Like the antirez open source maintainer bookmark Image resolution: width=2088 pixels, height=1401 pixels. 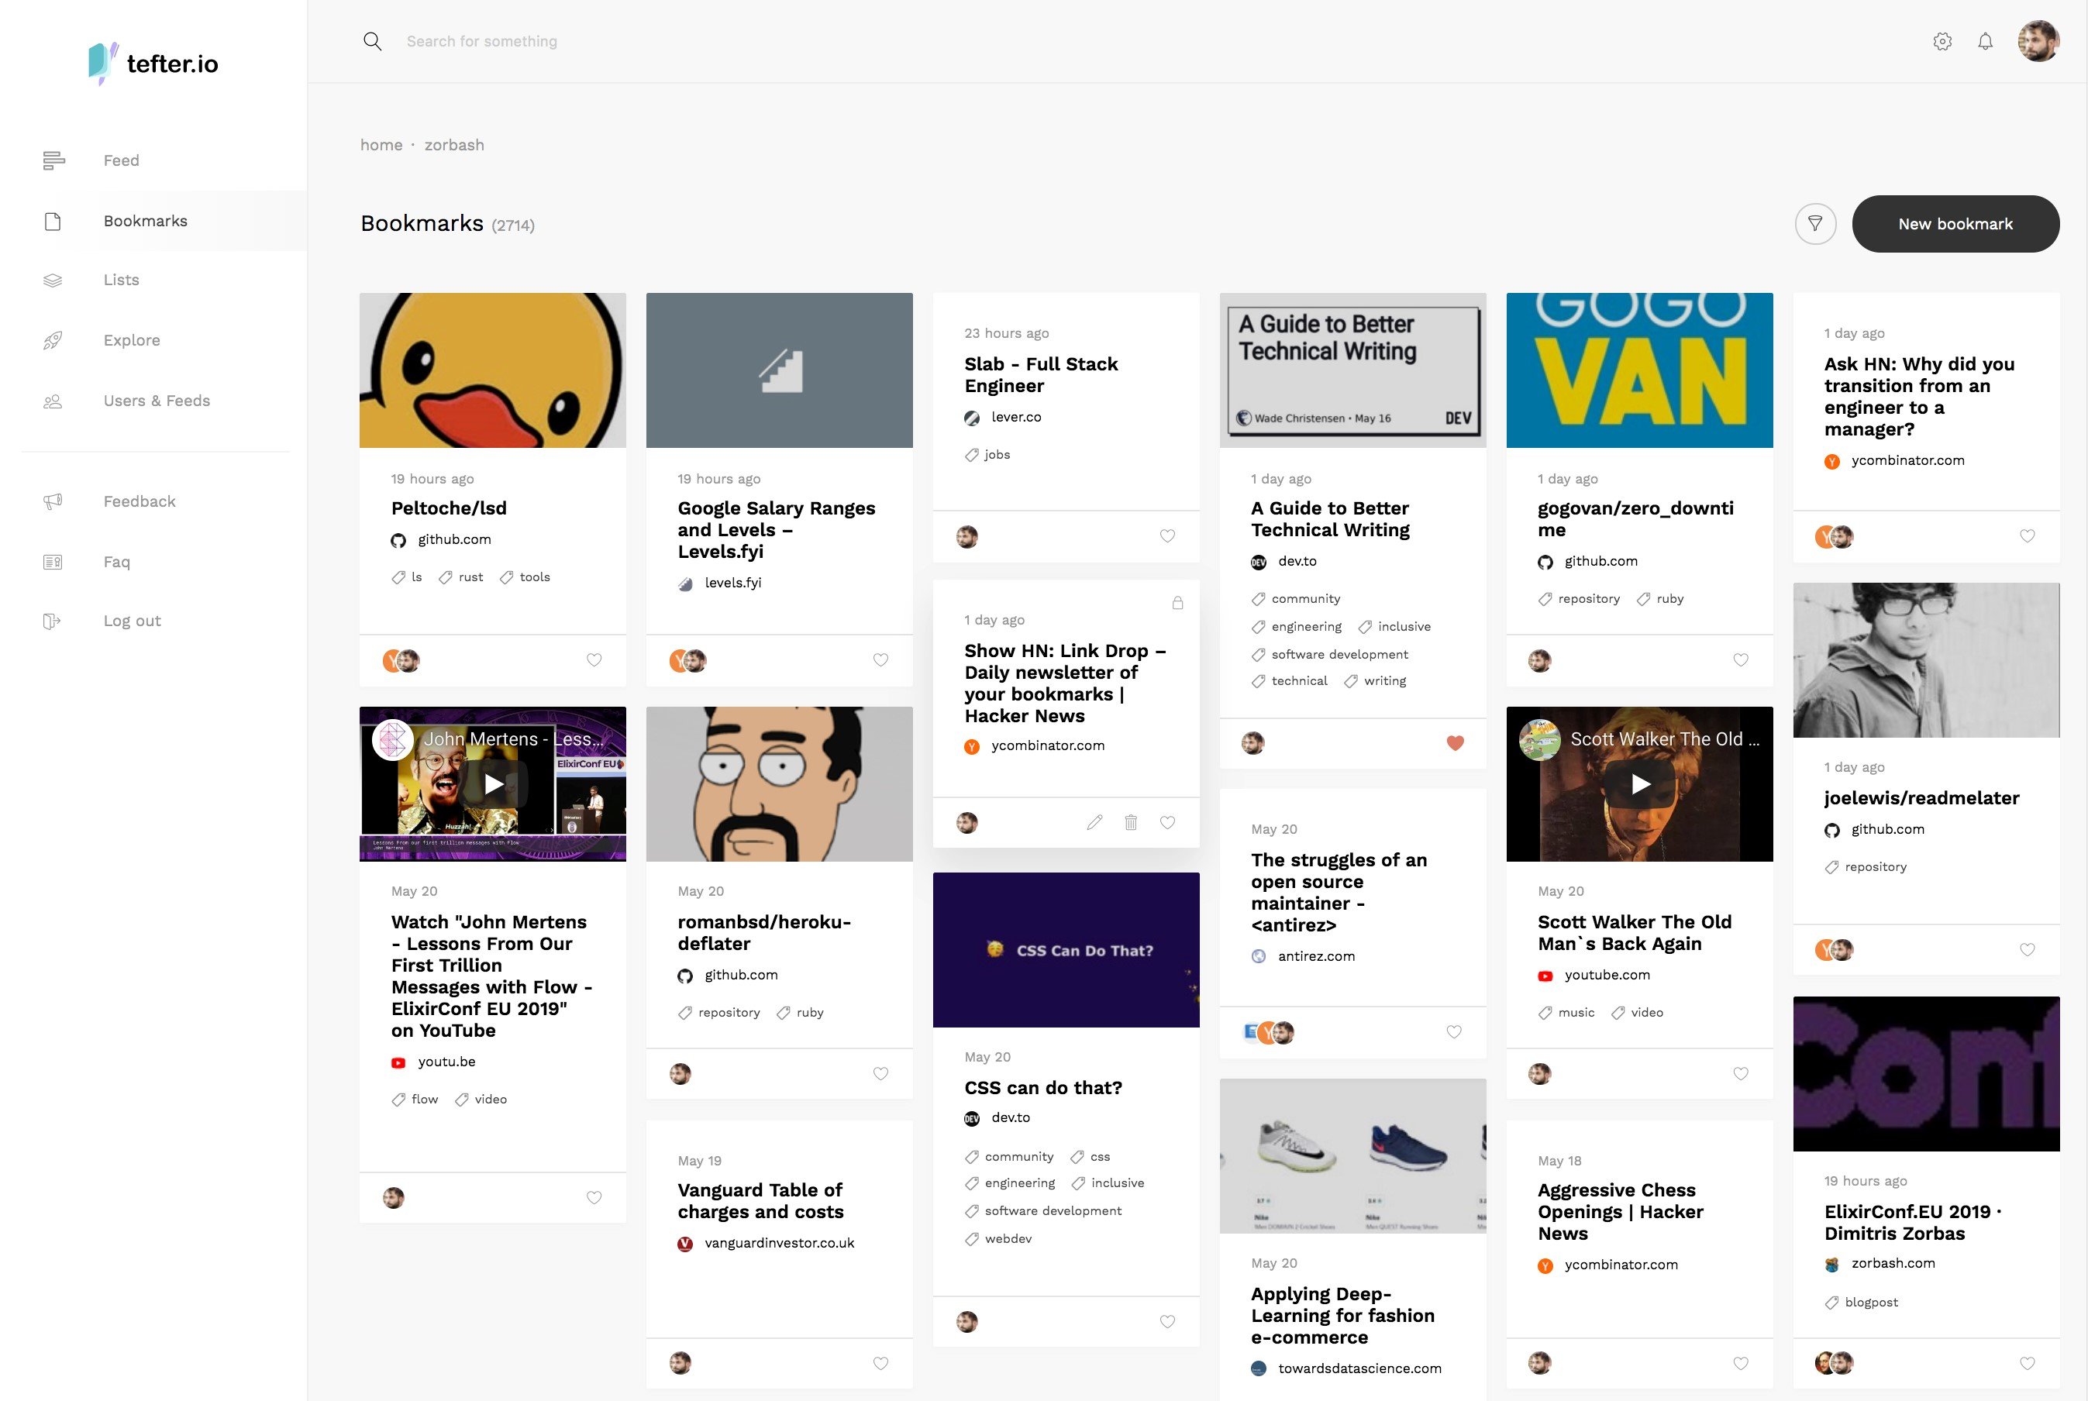click(x=1455, y=1032)
